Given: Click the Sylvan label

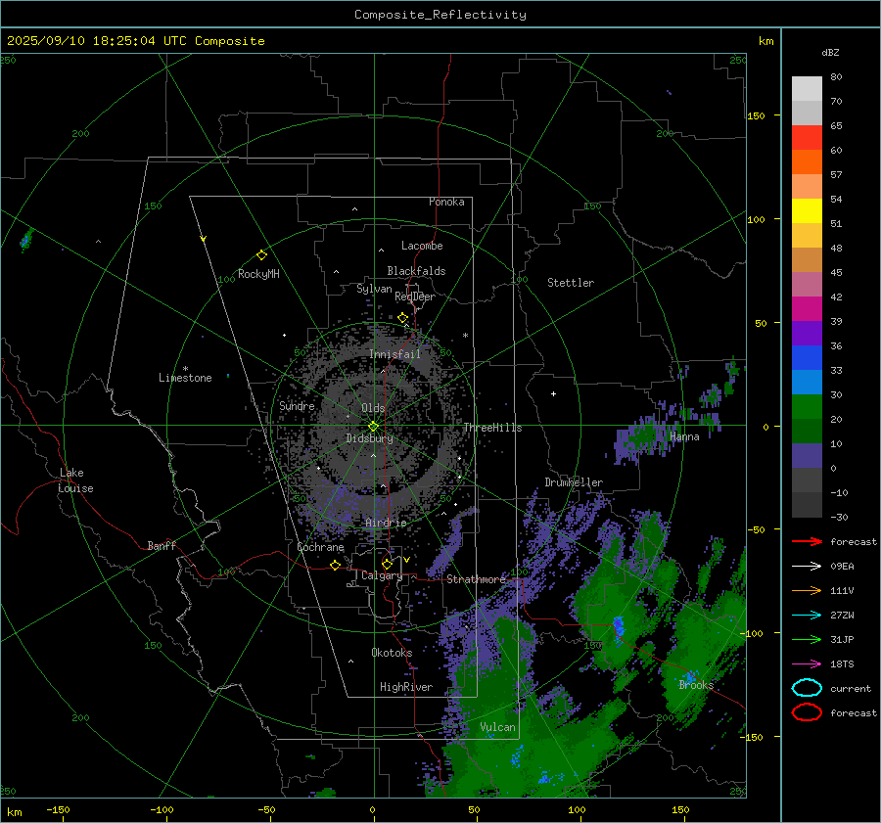Looking at the screenshot, I should pyautogui.click(x=374, y=289).
